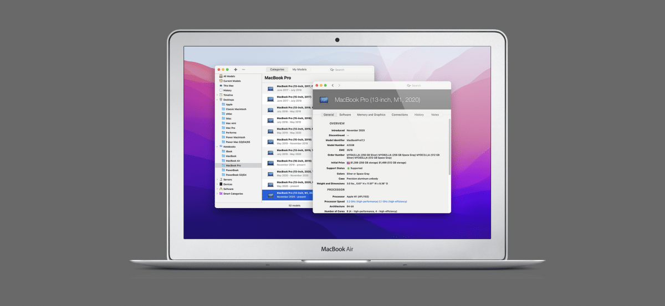Expand the Smart Categories sidebar group
The image size is (665, 306).
[217, 194]
